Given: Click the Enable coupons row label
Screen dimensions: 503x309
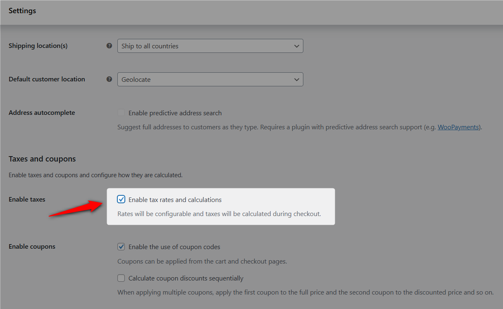Looking at the screenshot, I should 32,246.
